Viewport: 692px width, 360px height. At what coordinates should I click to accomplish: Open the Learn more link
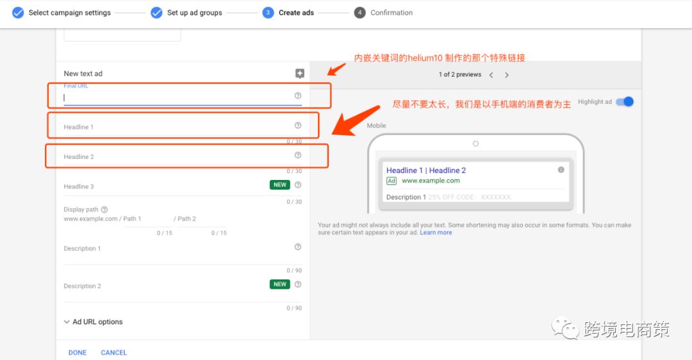coord(436,233)
